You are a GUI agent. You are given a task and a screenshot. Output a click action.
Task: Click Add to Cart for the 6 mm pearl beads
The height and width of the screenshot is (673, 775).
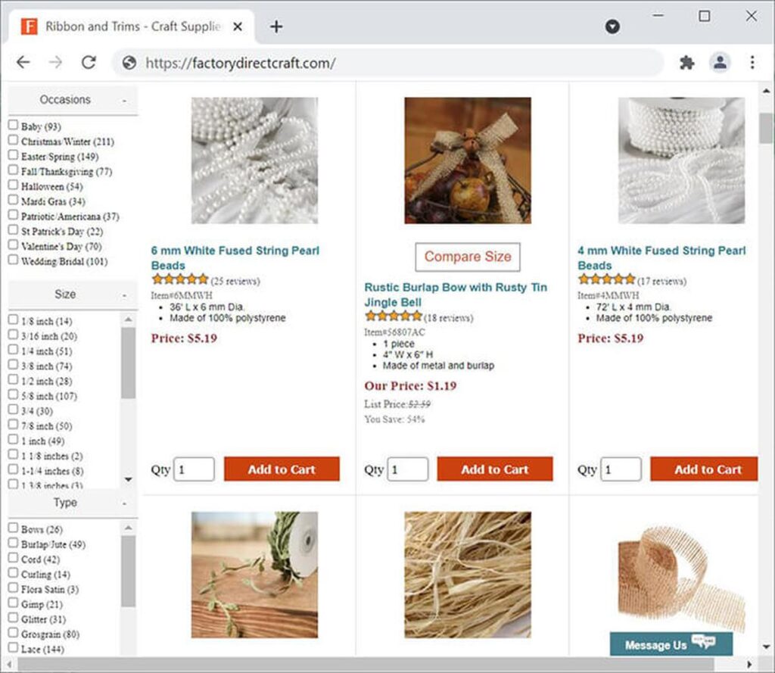click(282, 469)
